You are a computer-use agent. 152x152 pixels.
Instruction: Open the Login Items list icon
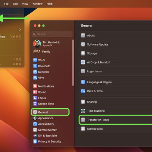83,71
